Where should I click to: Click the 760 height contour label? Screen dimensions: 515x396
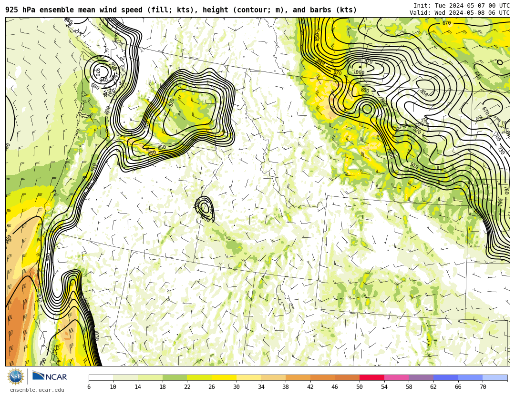click(x=506, y=190)
